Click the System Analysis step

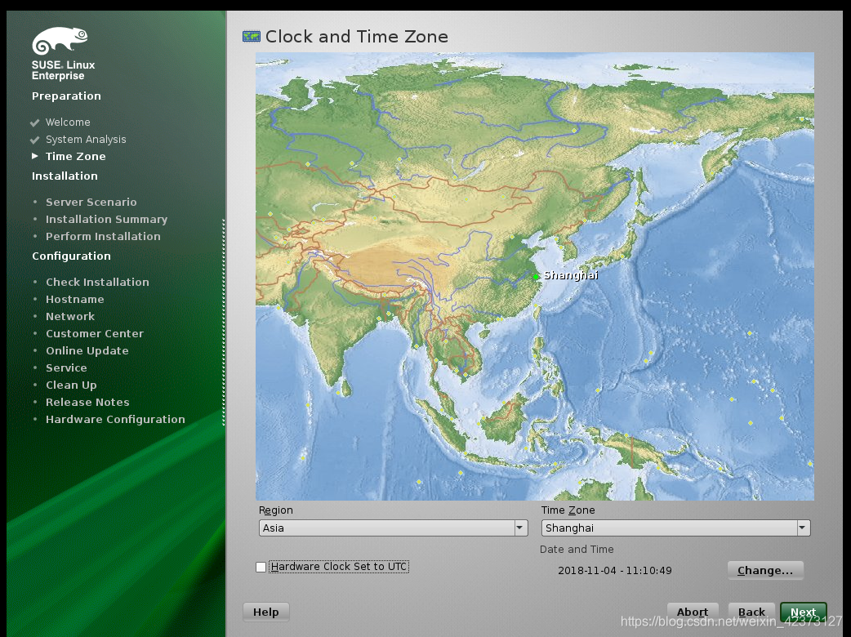[86, 140]
